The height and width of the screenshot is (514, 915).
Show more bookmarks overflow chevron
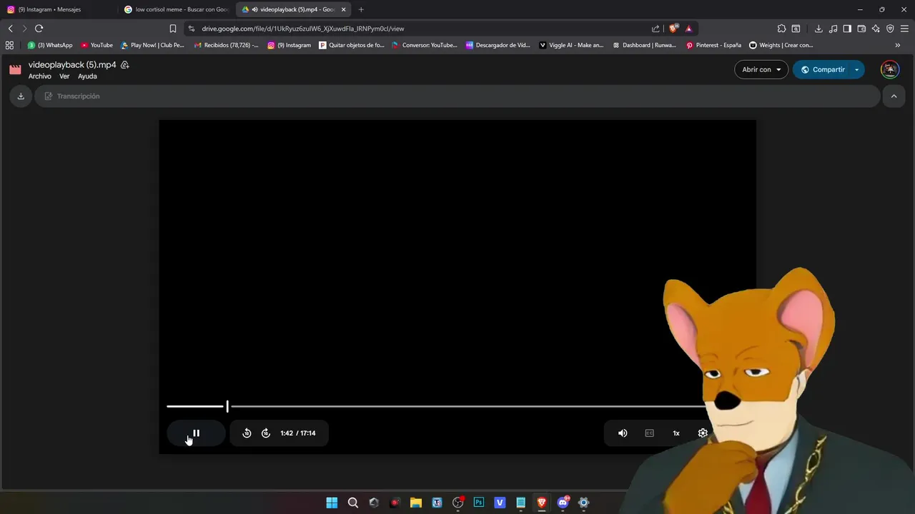(x=898, y=45)
